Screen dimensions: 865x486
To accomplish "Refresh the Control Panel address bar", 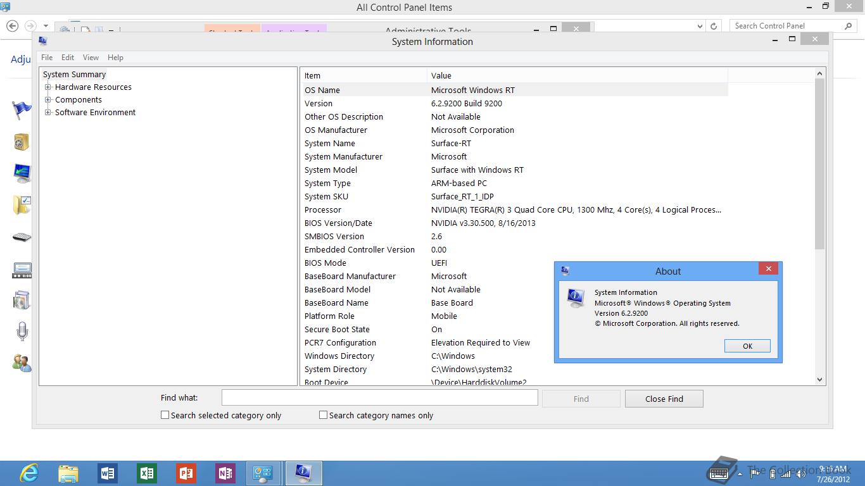I will pyautogui.click(x=714, y=26).
